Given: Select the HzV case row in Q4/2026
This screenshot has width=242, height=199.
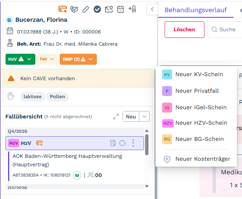Looking at the screenshot, I should [x=75, y=143].
